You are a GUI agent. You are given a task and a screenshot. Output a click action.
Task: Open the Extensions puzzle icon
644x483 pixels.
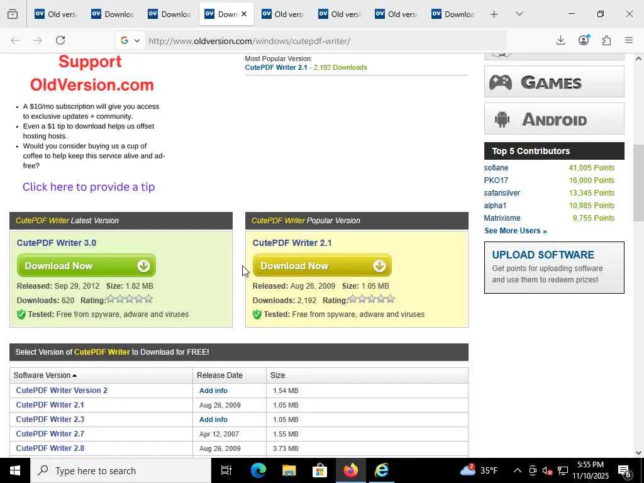(x=606, y=40)
